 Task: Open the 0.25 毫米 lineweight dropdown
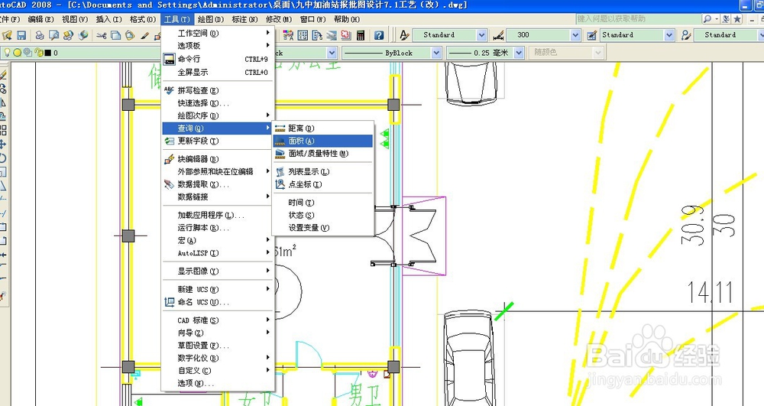519,53
